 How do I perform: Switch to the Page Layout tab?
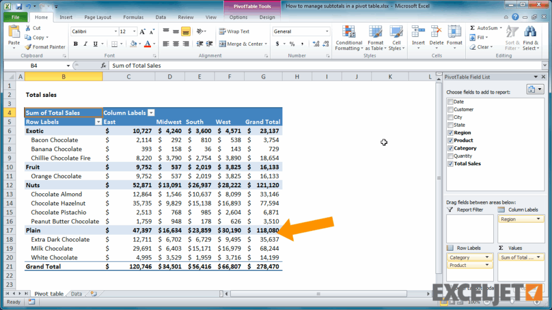[98, 17]
